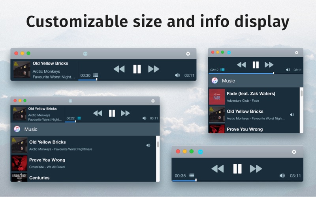Viewport: 316px width, 197px height.
Task: Click blue titlebar icon in 00:35 window
Action: tap(200, 152)
